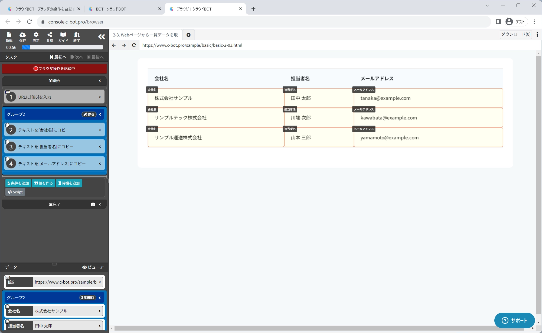Expand the 開始 section chevron

tap(100, 81)
